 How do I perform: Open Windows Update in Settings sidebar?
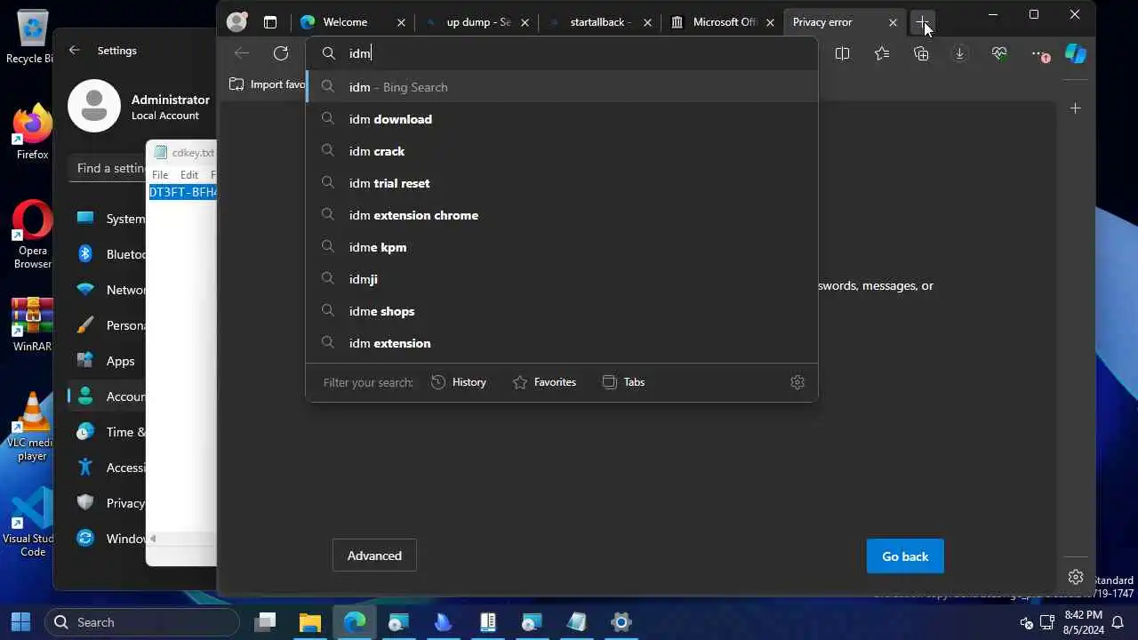108,539
